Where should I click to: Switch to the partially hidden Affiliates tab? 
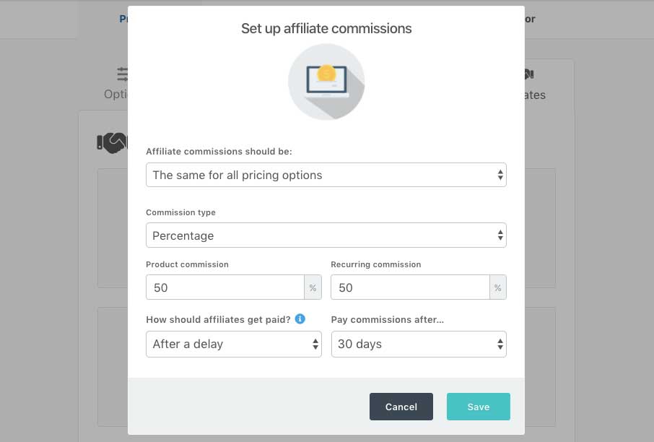[x=535, y=95]
